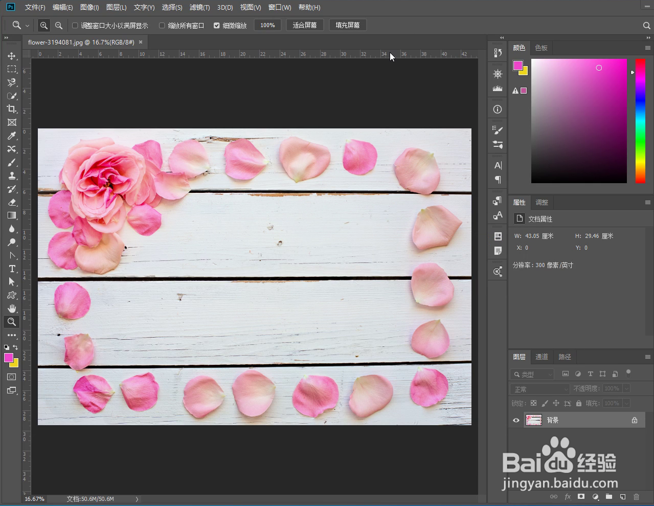Open the 滤镜(T) menu

pos(199,7)
